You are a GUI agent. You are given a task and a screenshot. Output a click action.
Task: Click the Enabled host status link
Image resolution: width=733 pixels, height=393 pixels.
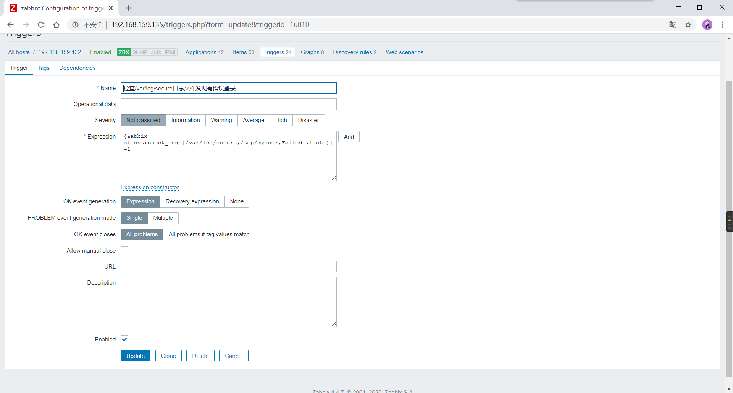click(x=100, y=52)
